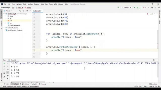Pin the Run tab with pin icon
Image resolution: width=161 pixels, height=90 pixels.
4,77
